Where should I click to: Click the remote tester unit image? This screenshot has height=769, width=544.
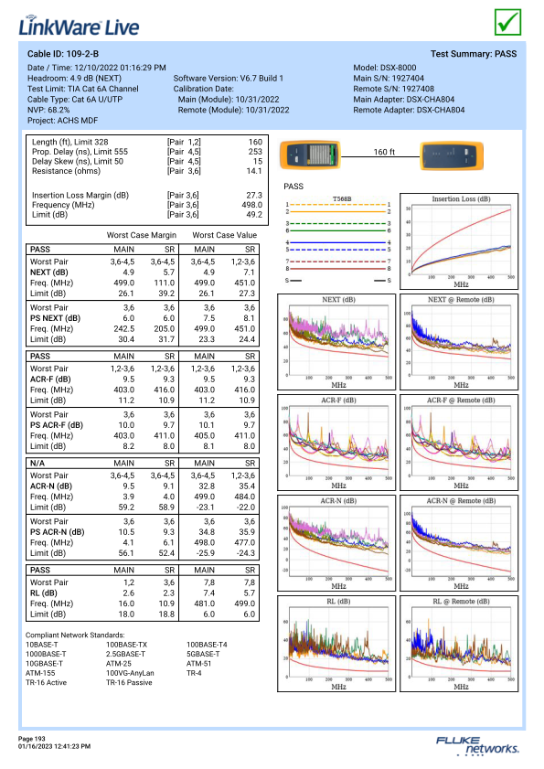tap(452, 155)
